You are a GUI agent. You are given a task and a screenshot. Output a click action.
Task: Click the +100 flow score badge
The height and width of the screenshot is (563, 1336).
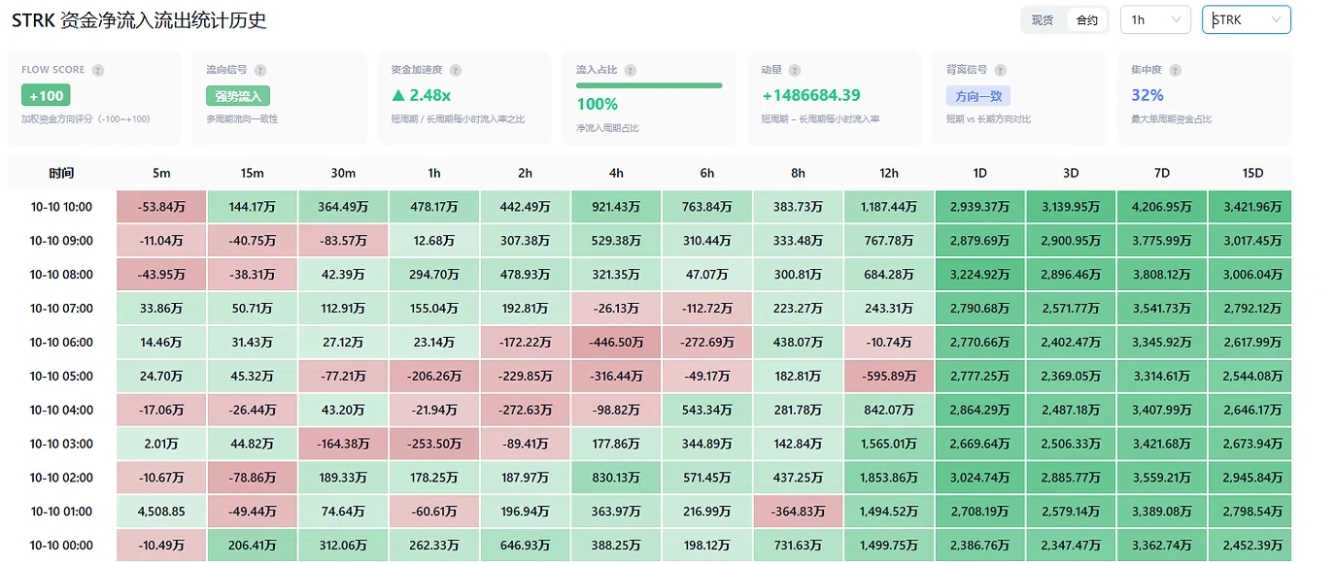[x=46, y=95]
